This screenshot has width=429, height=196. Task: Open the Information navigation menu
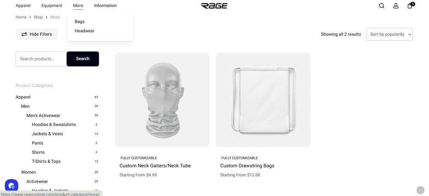click(x=106, y=6)
